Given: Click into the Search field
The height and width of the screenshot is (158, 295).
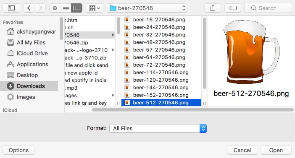Looking at the screenshot, I should [x=268, y=8].
